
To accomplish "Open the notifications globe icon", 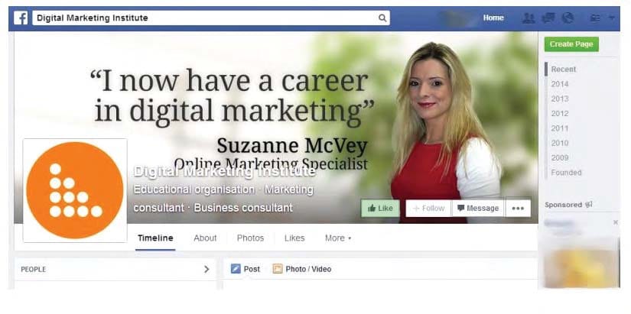I will [x=568, y=18].
